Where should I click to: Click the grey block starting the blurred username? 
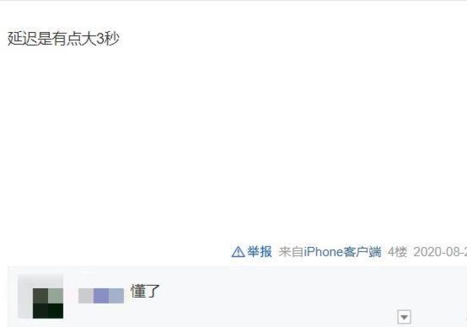click(86, 296)
